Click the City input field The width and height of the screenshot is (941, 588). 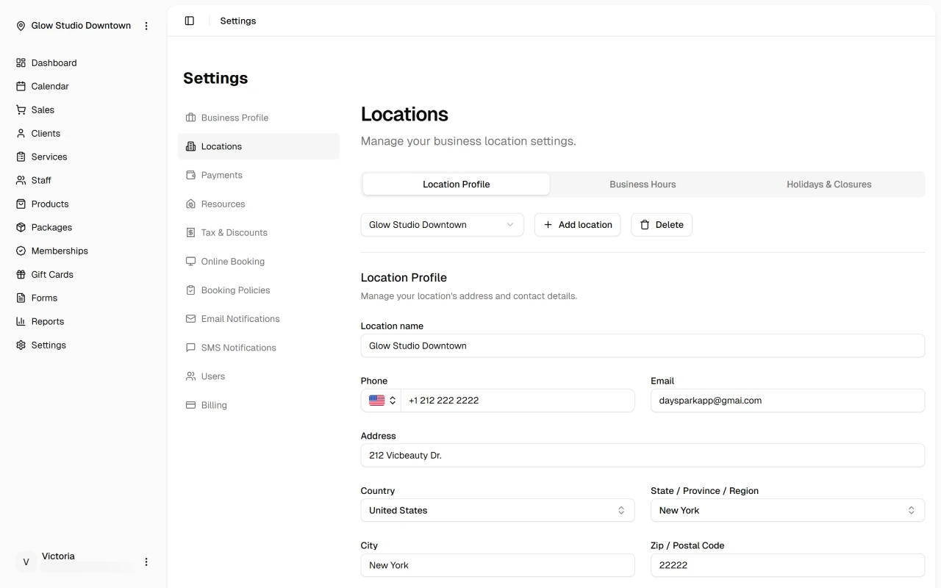497,565
